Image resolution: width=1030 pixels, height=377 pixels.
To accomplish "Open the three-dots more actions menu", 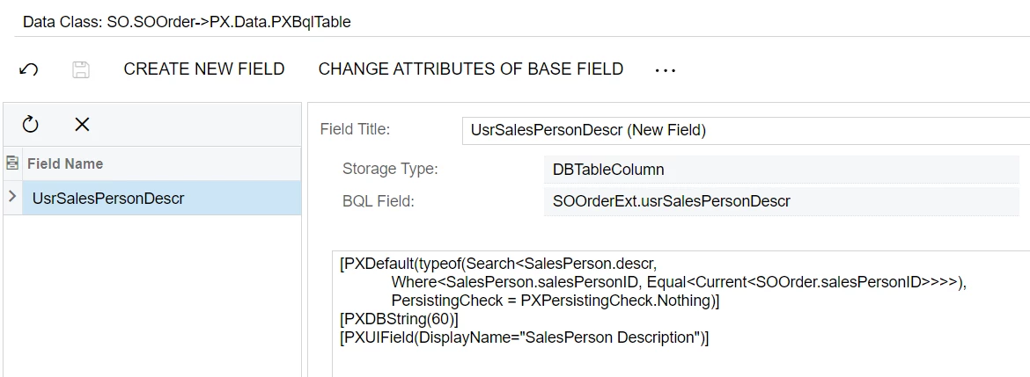I will [665, 69].
